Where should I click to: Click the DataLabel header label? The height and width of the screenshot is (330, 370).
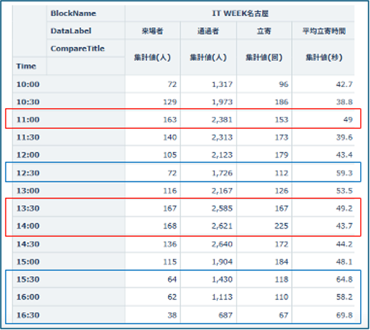71,31
